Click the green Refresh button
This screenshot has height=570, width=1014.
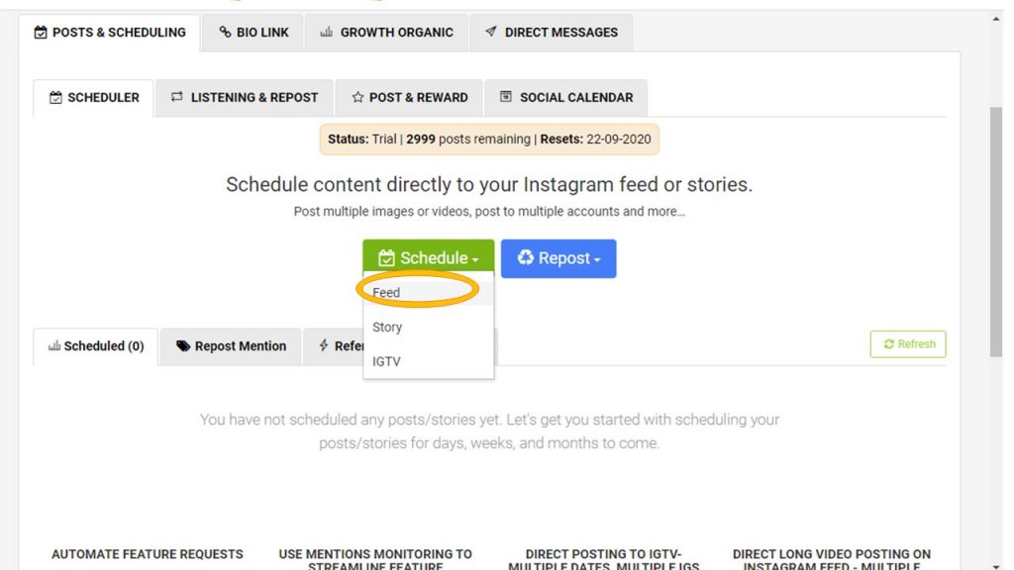pos(908,343)
